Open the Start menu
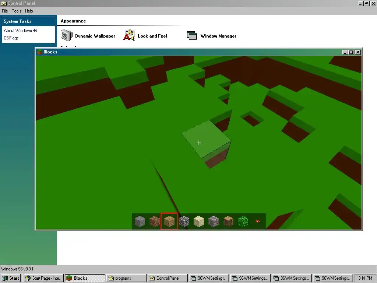377x283 pixels. click(x=11, y=278)
